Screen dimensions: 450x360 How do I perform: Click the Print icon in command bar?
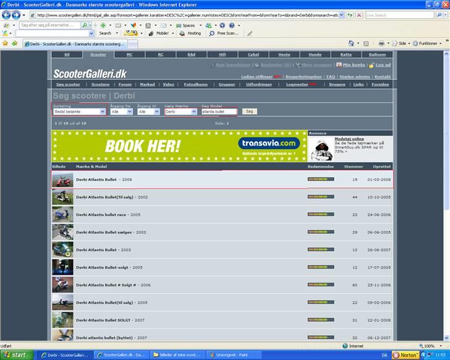click(x=381, y=43)
